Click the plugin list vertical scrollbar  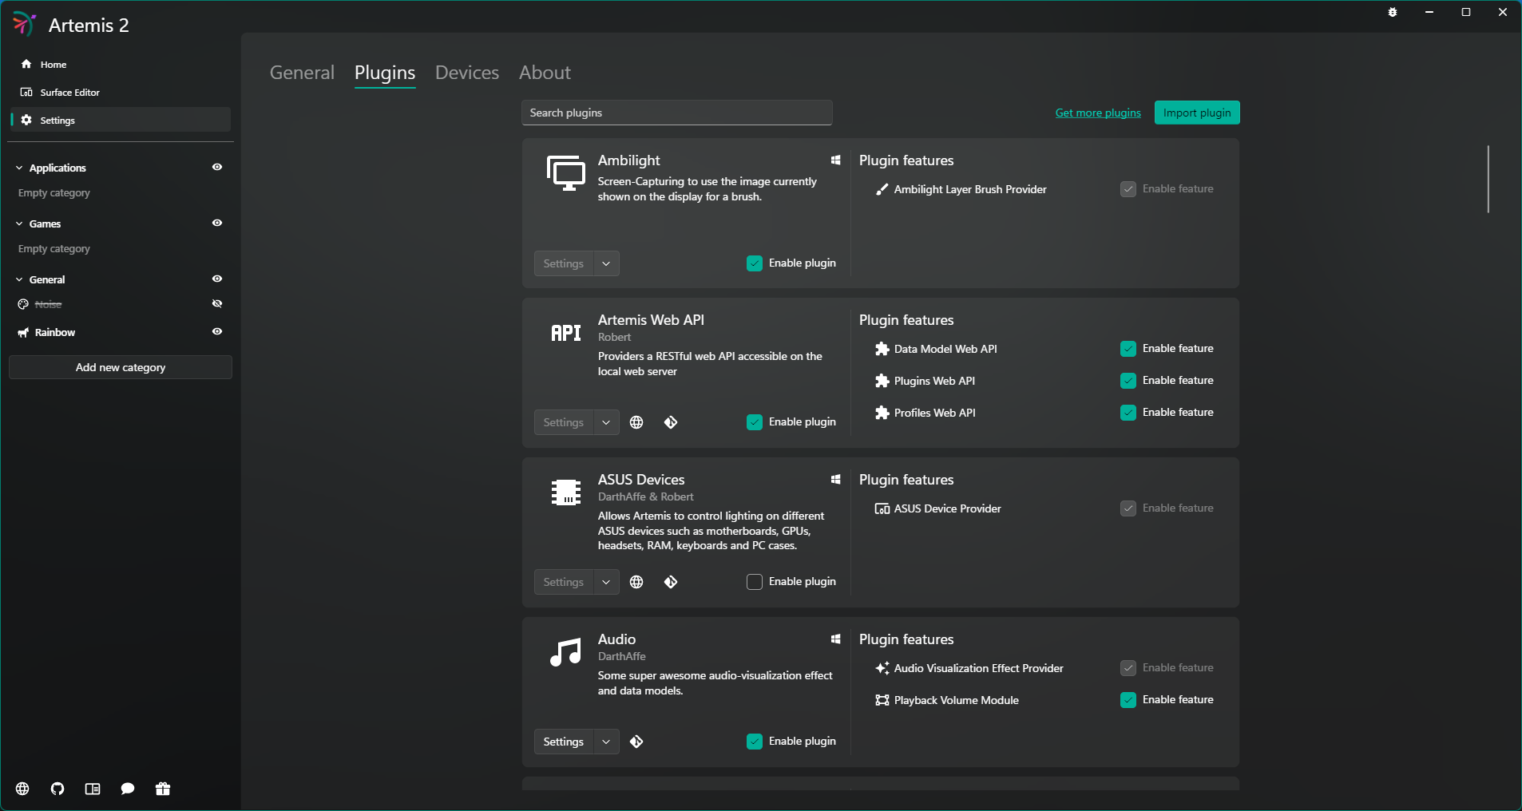1488,179
